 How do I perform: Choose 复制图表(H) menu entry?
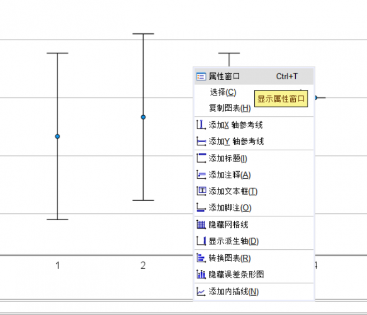tap(254, 108)
